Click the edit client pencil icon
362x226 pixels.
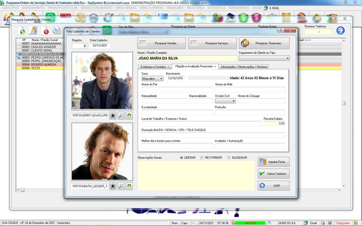[x=33, y=30]
